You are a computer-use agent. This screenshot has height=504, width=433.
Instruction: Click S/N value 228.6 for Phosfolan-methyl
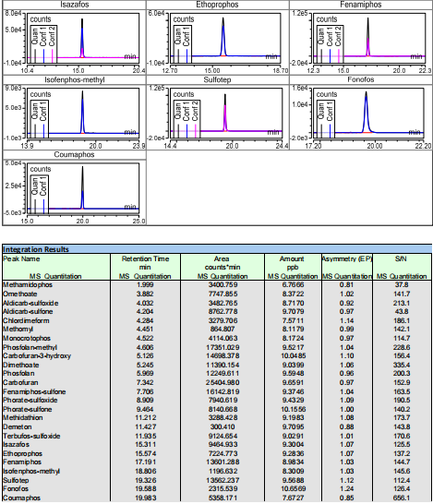click(402, 347)
